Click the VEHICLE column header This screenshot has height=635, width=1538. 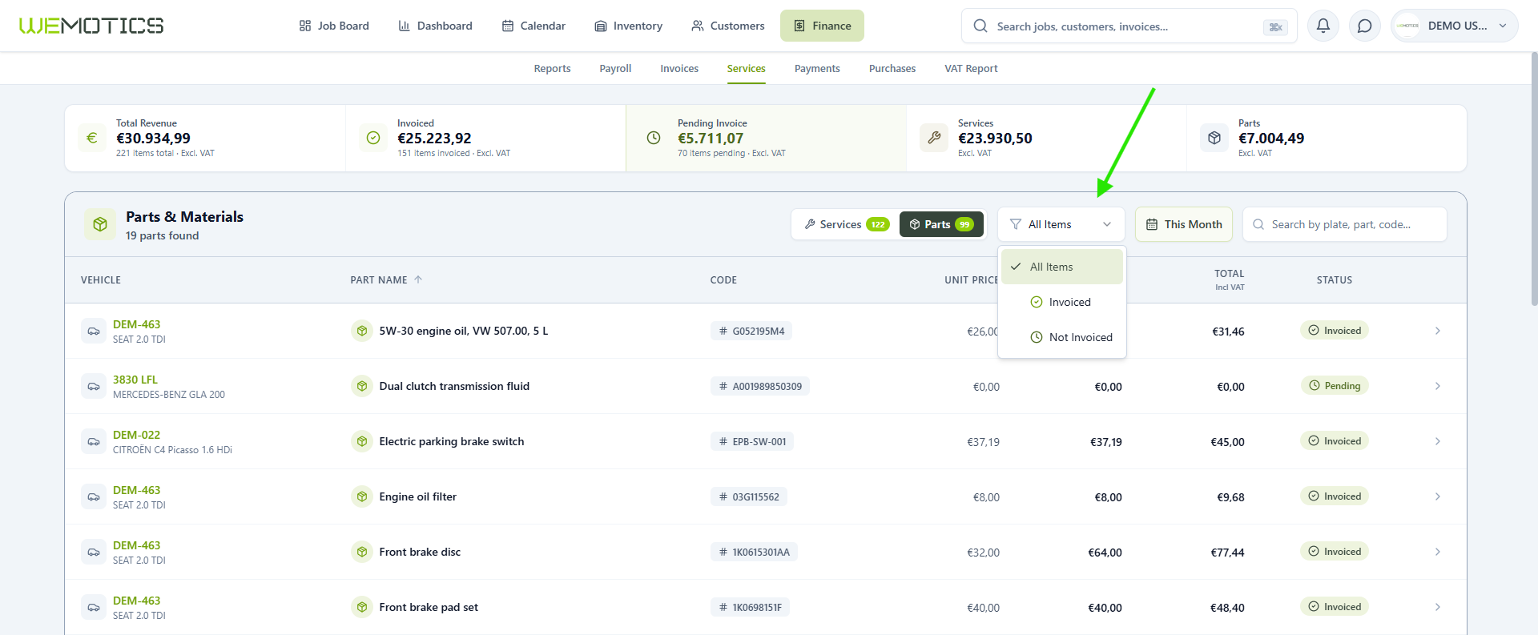click(x=101, y=279)
